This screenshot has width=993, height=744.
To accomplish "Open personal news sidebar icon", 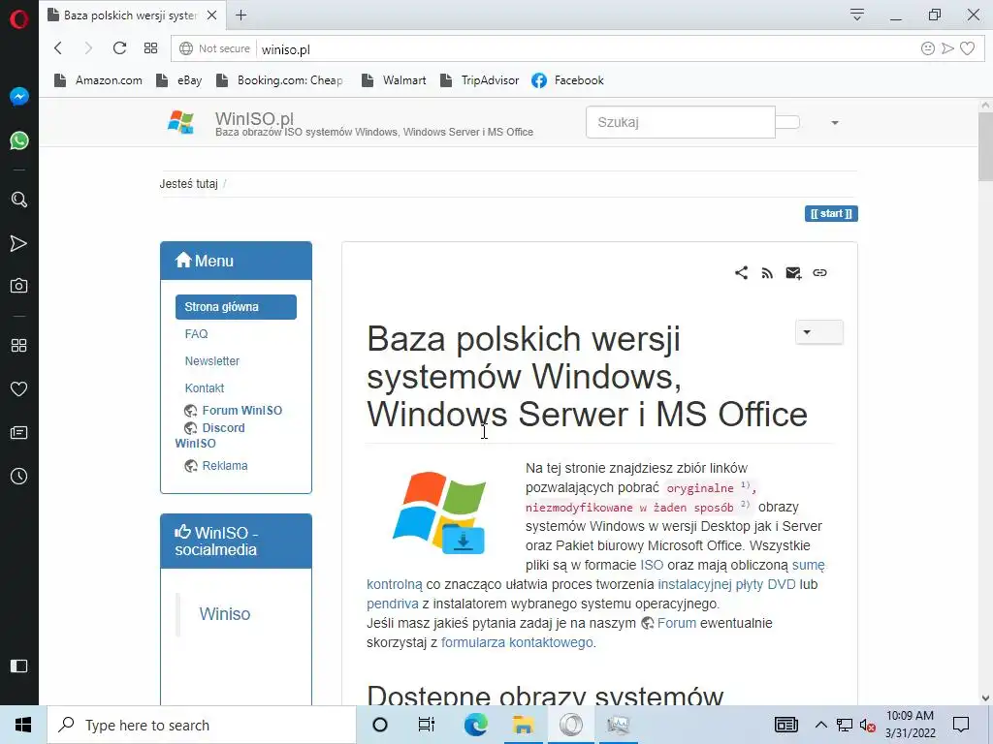I will coord(19,433).
